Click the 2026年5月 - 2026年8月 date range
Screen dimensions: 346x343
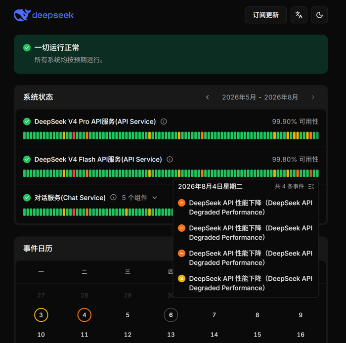pos(260,97)
